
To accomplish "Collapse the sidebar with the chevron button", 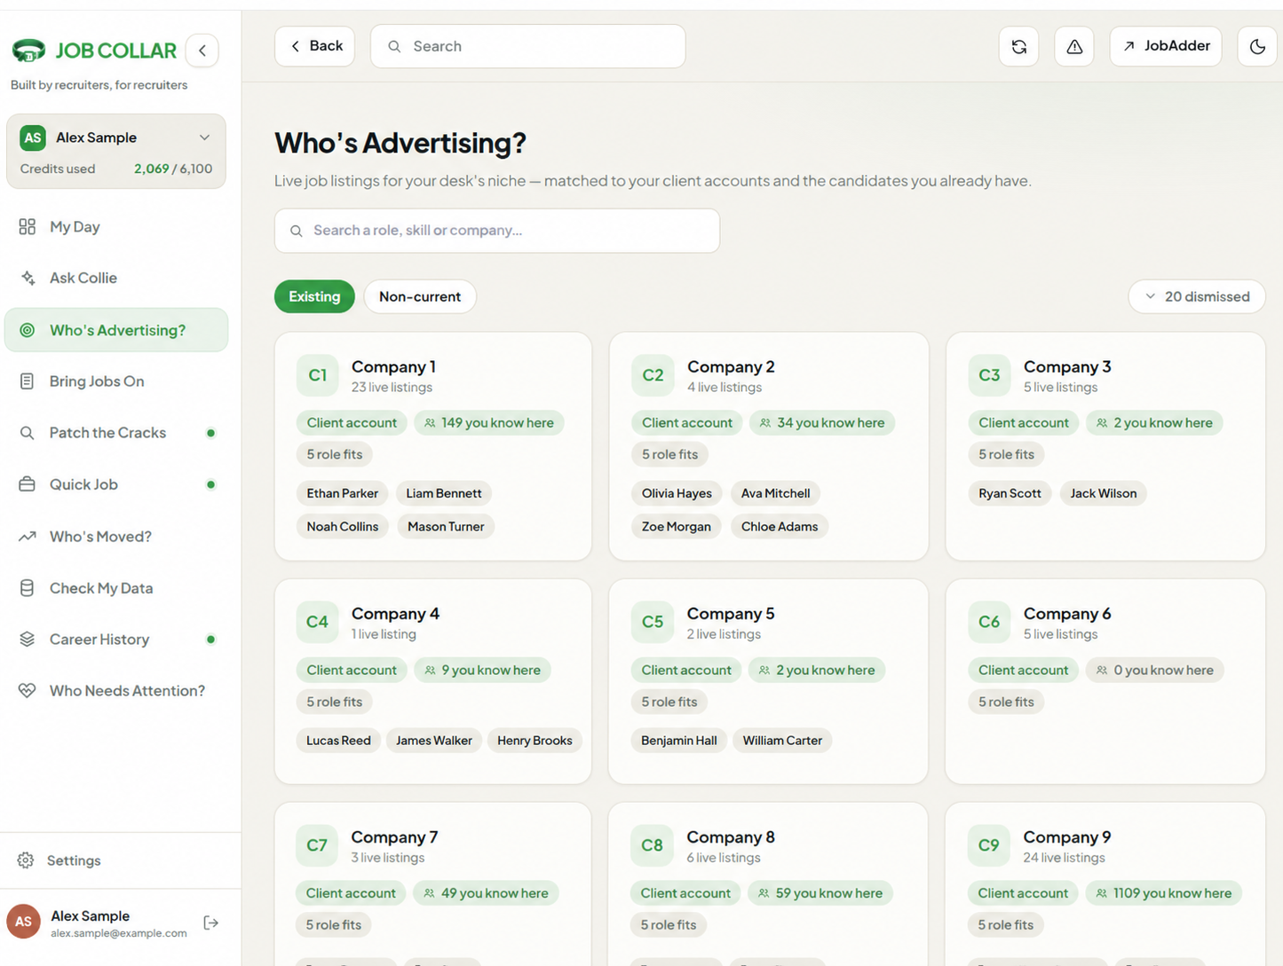I will click(202, 51).
